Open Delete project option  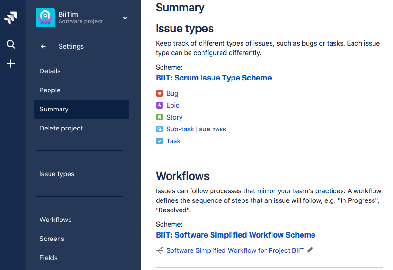coord(61,128)
